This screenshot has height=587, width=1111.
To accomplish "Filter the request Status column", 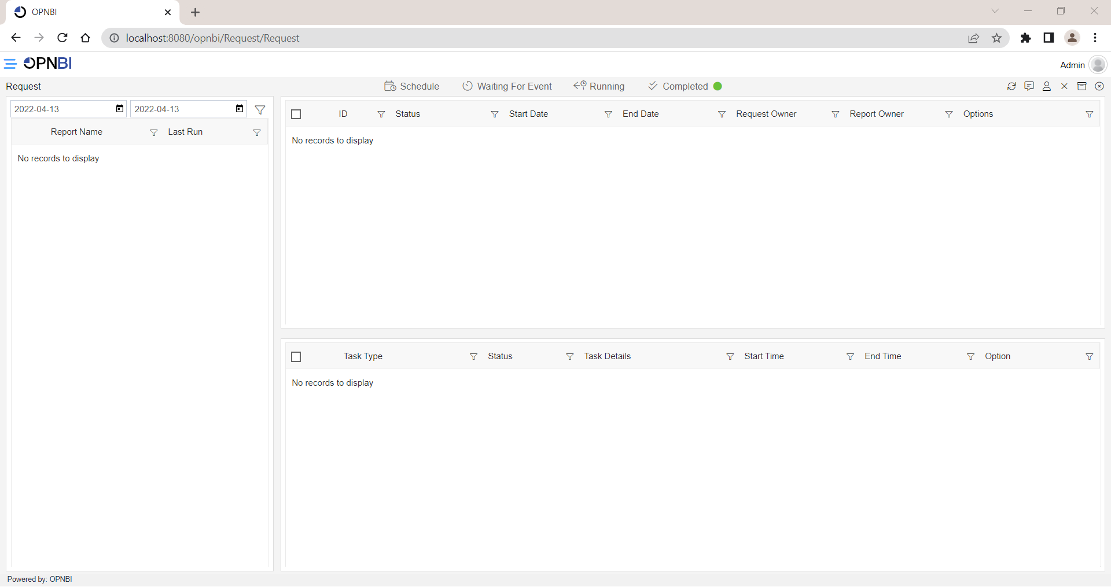I will (x=495, y=115).
